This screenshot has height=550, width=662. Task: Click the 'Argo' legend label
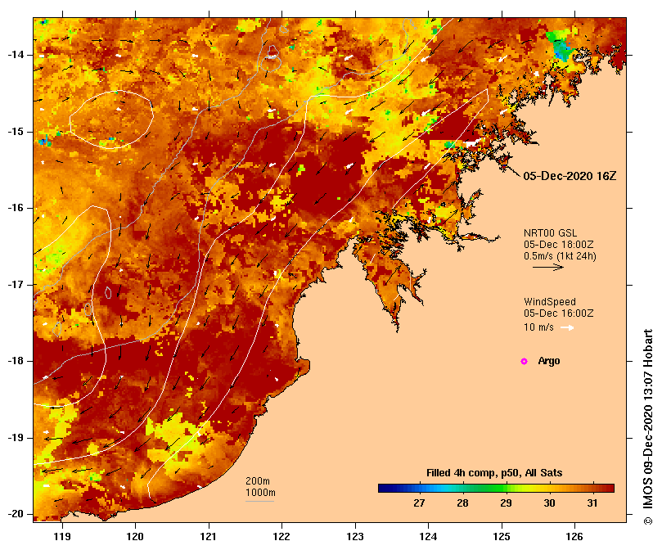pyautogui.click(x=549, y=361)
